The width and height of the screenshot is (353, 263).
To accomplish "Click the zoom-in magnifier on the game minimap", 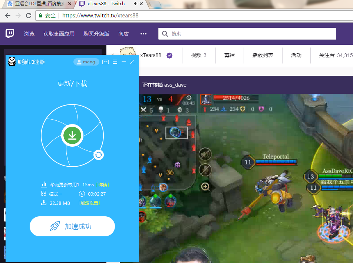I will (x=205, y=187).
